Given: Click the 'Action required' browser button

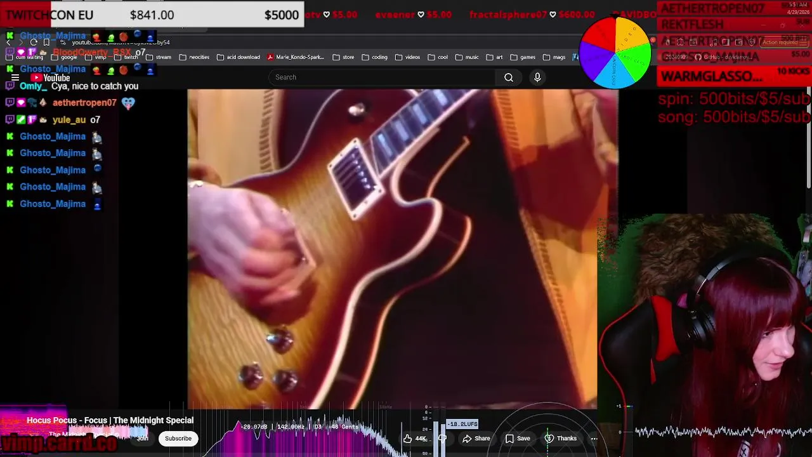Looking at the screenshot, I should [x=779, y=43].
